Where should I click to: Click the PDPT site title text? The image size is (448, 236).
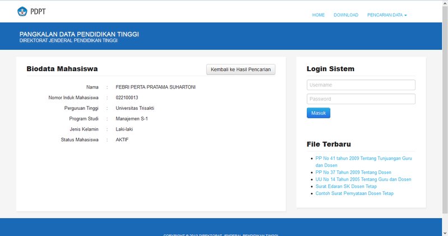(38, 11)
